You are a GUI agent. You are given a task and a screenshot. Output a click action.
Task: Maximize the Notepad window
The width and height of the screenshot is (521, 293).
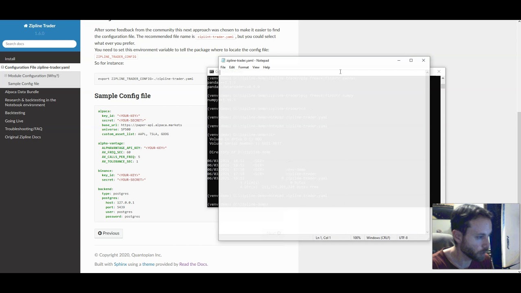[x=411, y=60]
